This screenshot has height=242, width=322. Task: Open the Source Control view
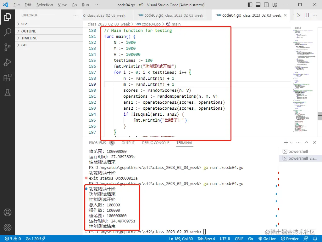click(8, 47)
